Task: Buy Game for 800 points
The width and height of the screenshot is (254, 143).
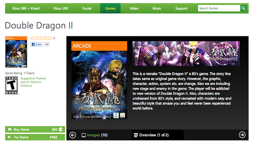Action: point(35,129)
